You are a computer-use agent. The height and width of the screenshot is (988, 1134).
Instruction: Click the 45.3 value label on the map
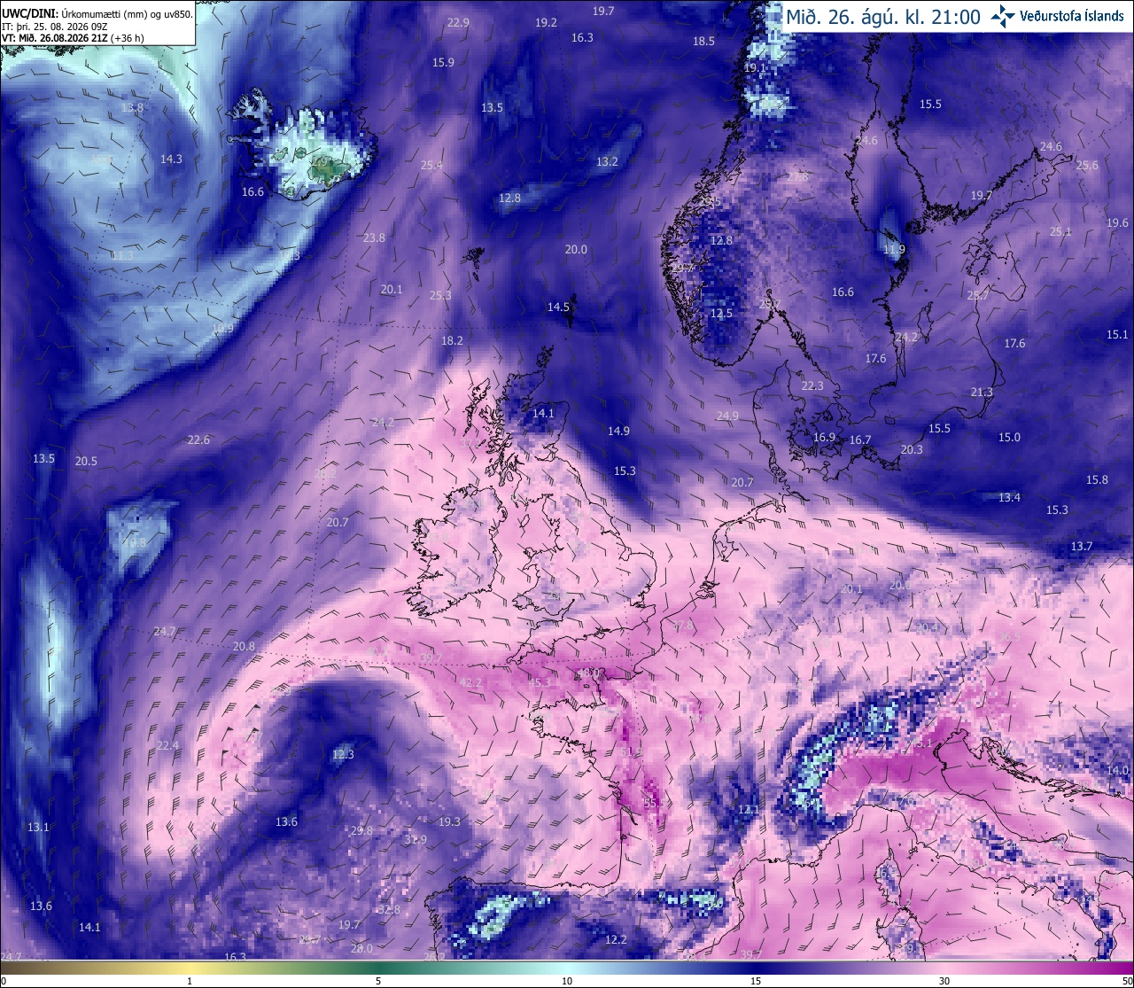(x=540, y=682)
